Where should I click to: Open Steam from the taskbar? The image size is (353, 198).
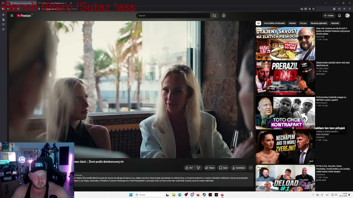tap(204, 195)
